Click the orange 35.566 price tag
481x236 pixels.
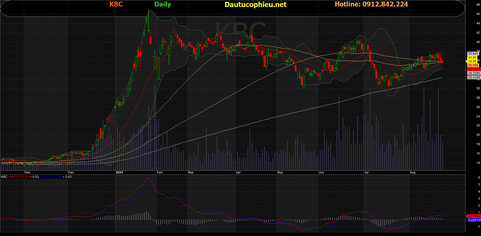[x=473, y=65]
